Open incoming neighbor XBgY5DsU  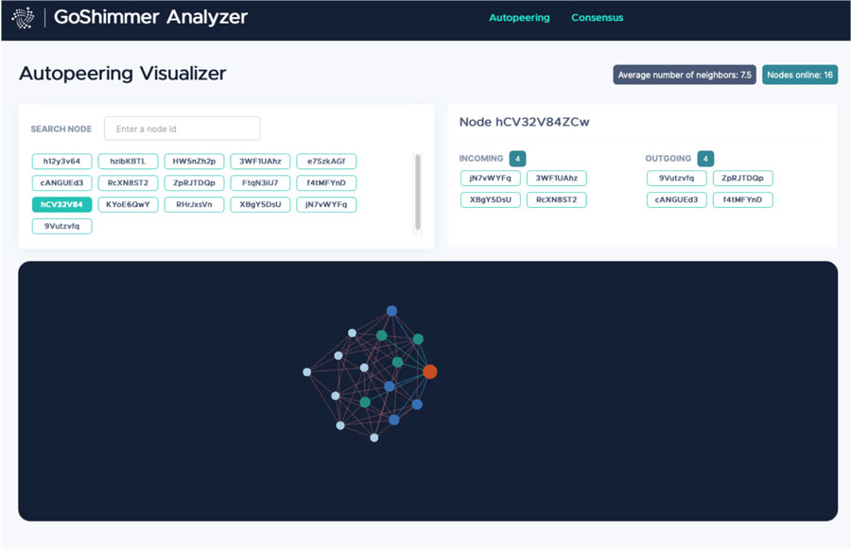point(491,199)
